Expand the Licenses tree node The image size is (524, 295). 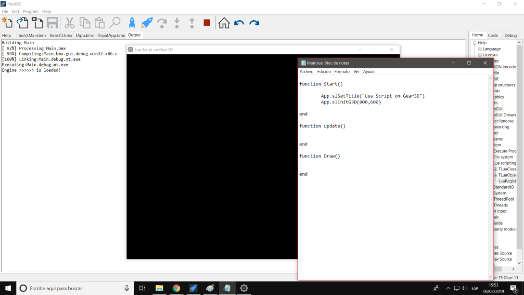click(480, 55)
